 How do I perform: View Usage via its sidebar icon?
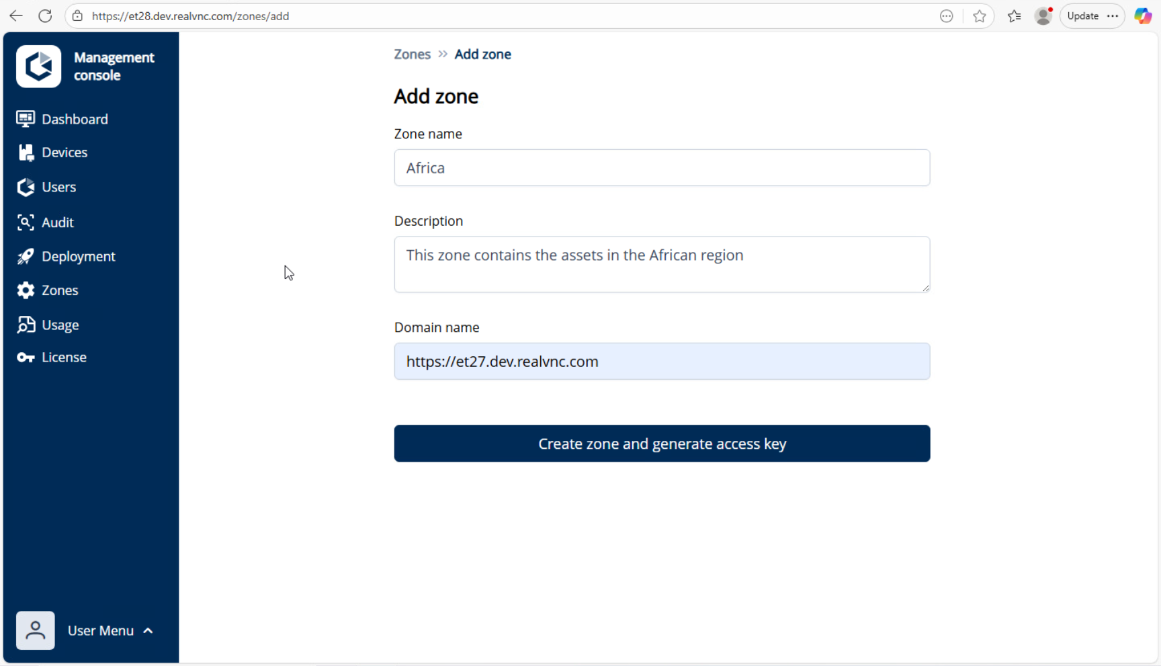click(26, 325)
